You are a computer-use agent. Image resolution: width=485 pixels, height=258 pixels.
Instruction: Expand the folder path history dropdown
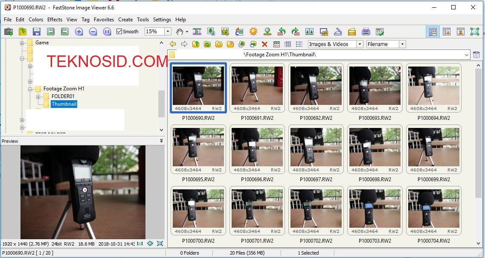coord(466,55)
